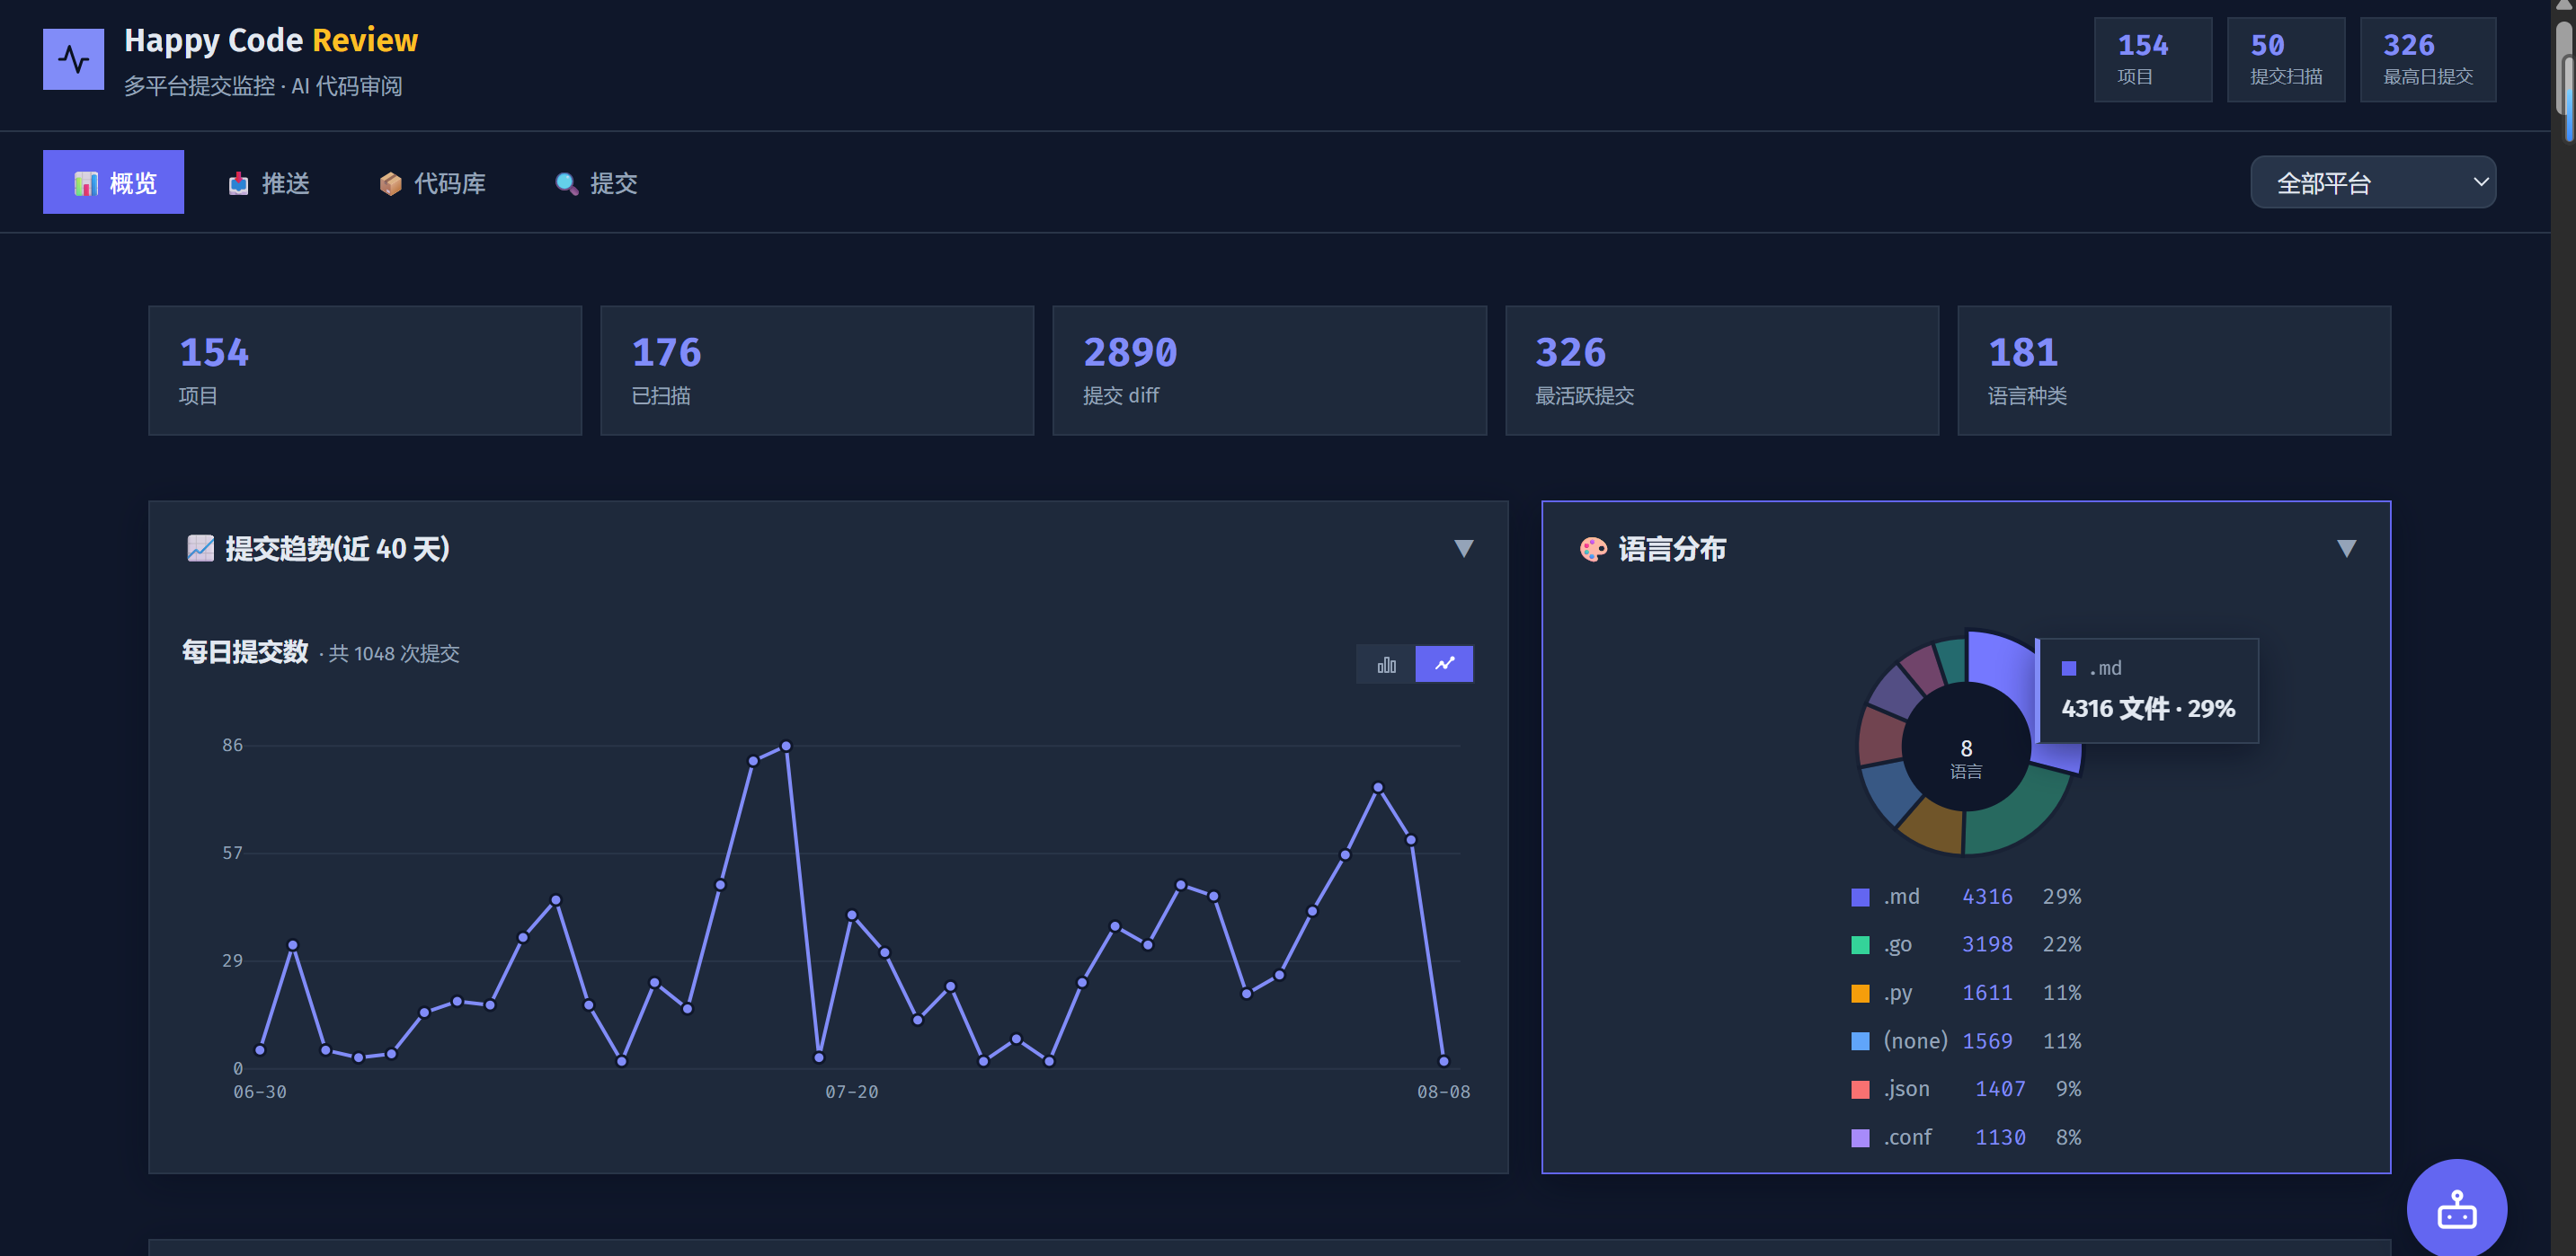Click the .py orange legend swatch
Viewport: 2576px width, 1256px height.
pyautogui.click(x=1860, y=993)
